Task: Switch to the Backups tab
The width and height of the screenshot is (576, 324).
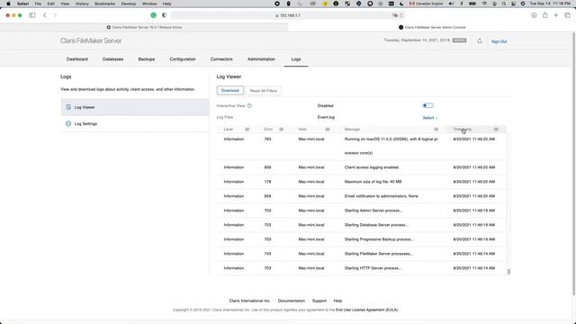Action: tap(146, 59)
